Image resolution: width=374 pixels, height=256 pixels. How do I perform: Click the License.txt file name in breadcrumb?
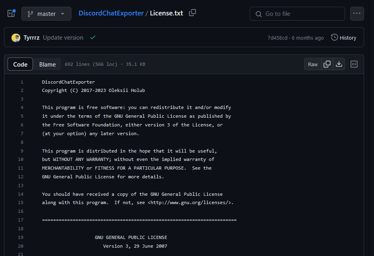click(x=166, y=13)
